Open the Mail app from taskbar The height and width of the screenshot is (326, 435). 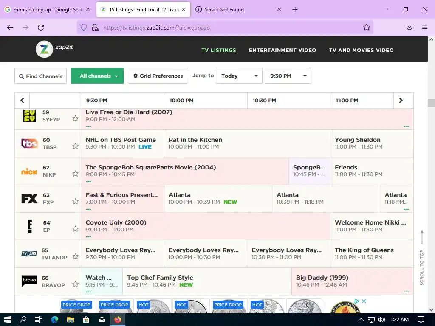tap(102, 319)
